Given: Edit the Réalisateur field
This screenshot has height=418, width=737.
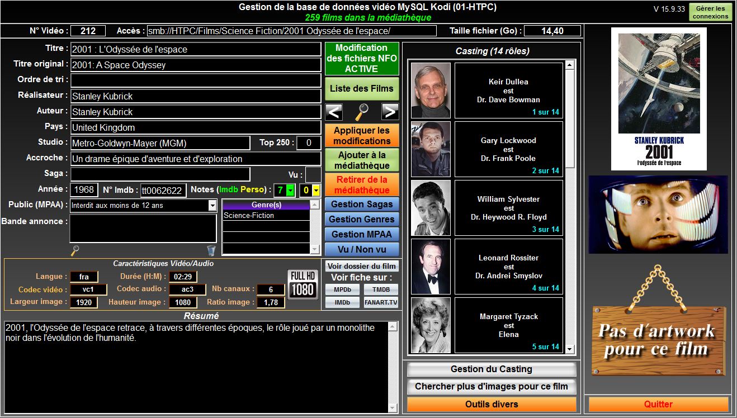Looking at the screenshot, I should (196, 96).
